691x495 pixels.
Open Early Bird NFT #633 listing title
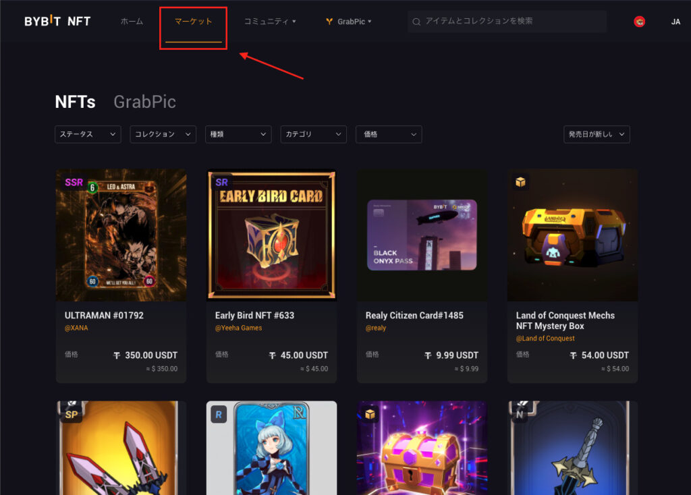click(254, 316)
